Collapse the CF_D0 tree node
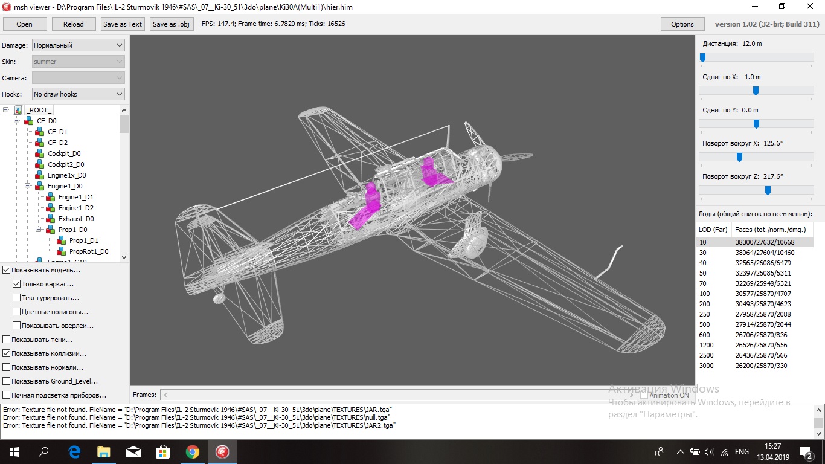Image resolution: width=825 pixels, height=464 pixels. 17,121
